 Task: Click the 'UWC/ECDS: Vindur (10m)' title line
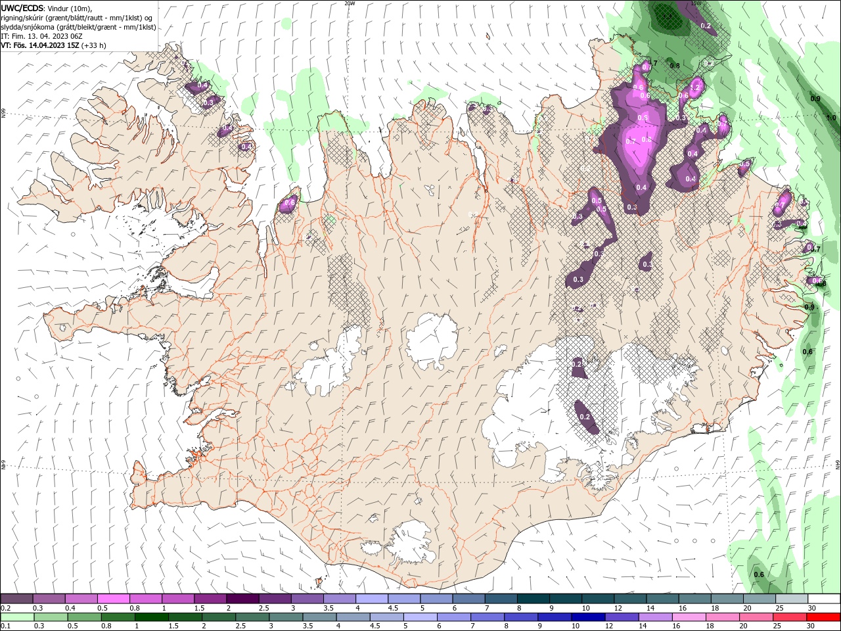pyautogui.click(x=47, y=8)
